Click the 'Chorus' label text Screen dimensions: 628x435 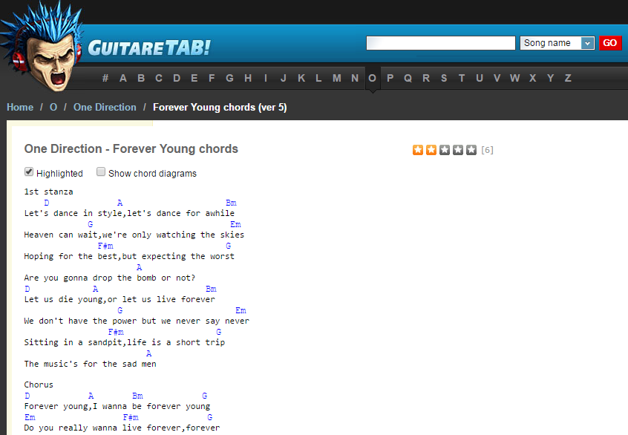[x=39, y=385]
